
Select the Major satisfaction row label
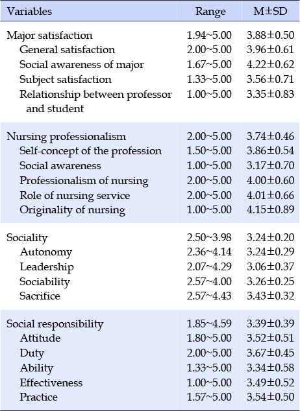pyautogui.click(x=49, y=36)
